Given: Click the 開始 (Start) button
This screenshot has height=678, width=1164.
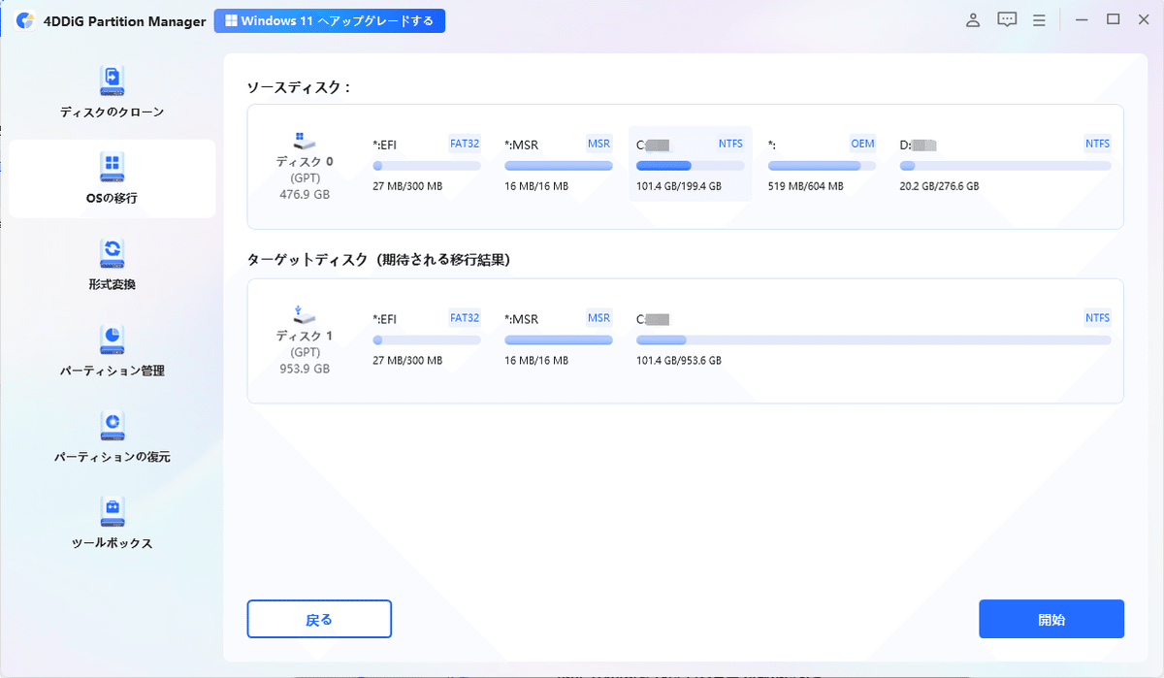Looking at the screenshot, I should 1051,619.
